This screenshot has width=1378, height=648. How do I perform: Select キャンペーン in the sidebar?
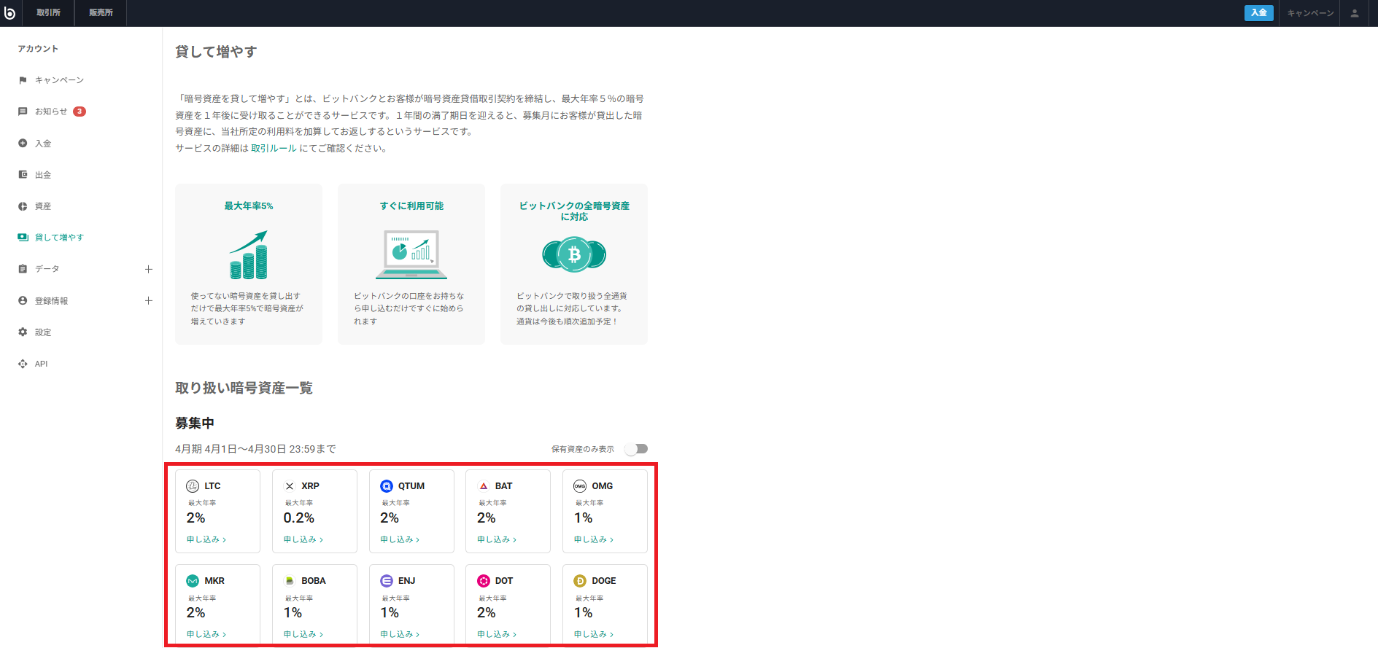coord(60,80)
